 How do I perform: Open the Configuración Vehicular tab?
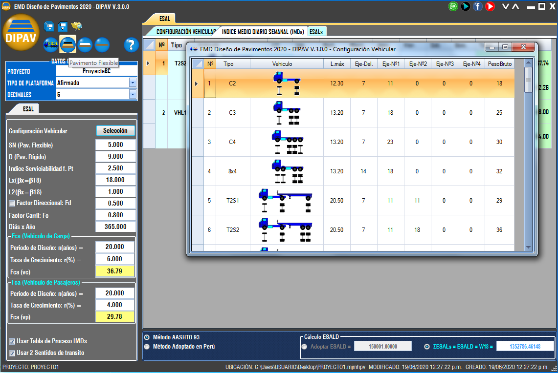185,32
